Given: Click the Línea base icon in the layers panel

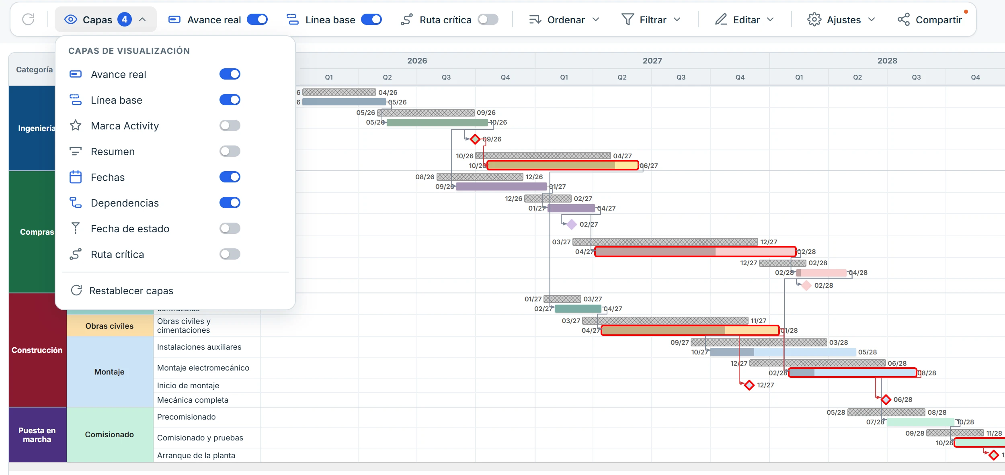Looking at the screenshot, I should pyautogui.click(x=76, y=100).
